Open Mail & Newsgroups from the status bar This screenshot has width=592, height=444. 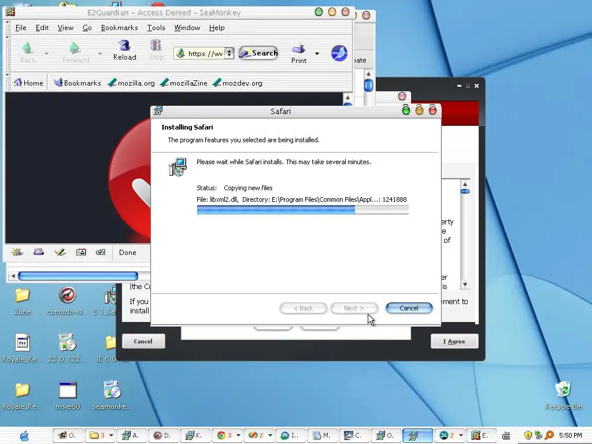point(39,252)
